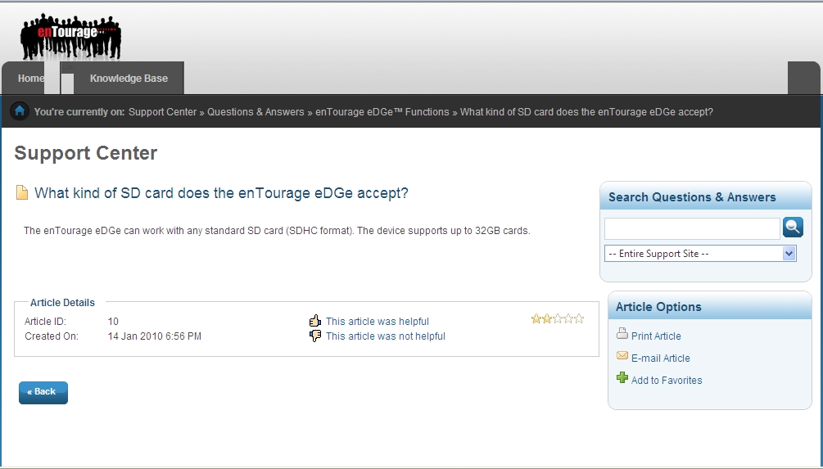Rate the article with the first star
The height and width of the screenshot is (469, 823).
(x=536, y=318)
